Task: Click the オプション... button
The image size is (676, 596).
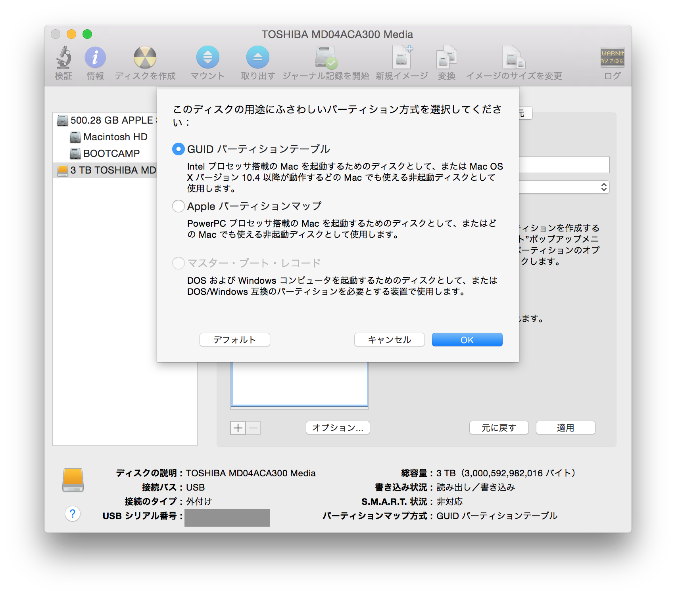Action: (338, 428)
